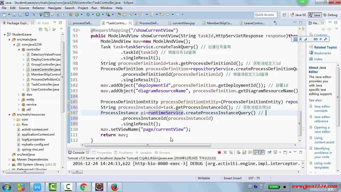Toggle Scroll Lock in Console toolbar
Screen dimensions: 341x192
(244, 152)
